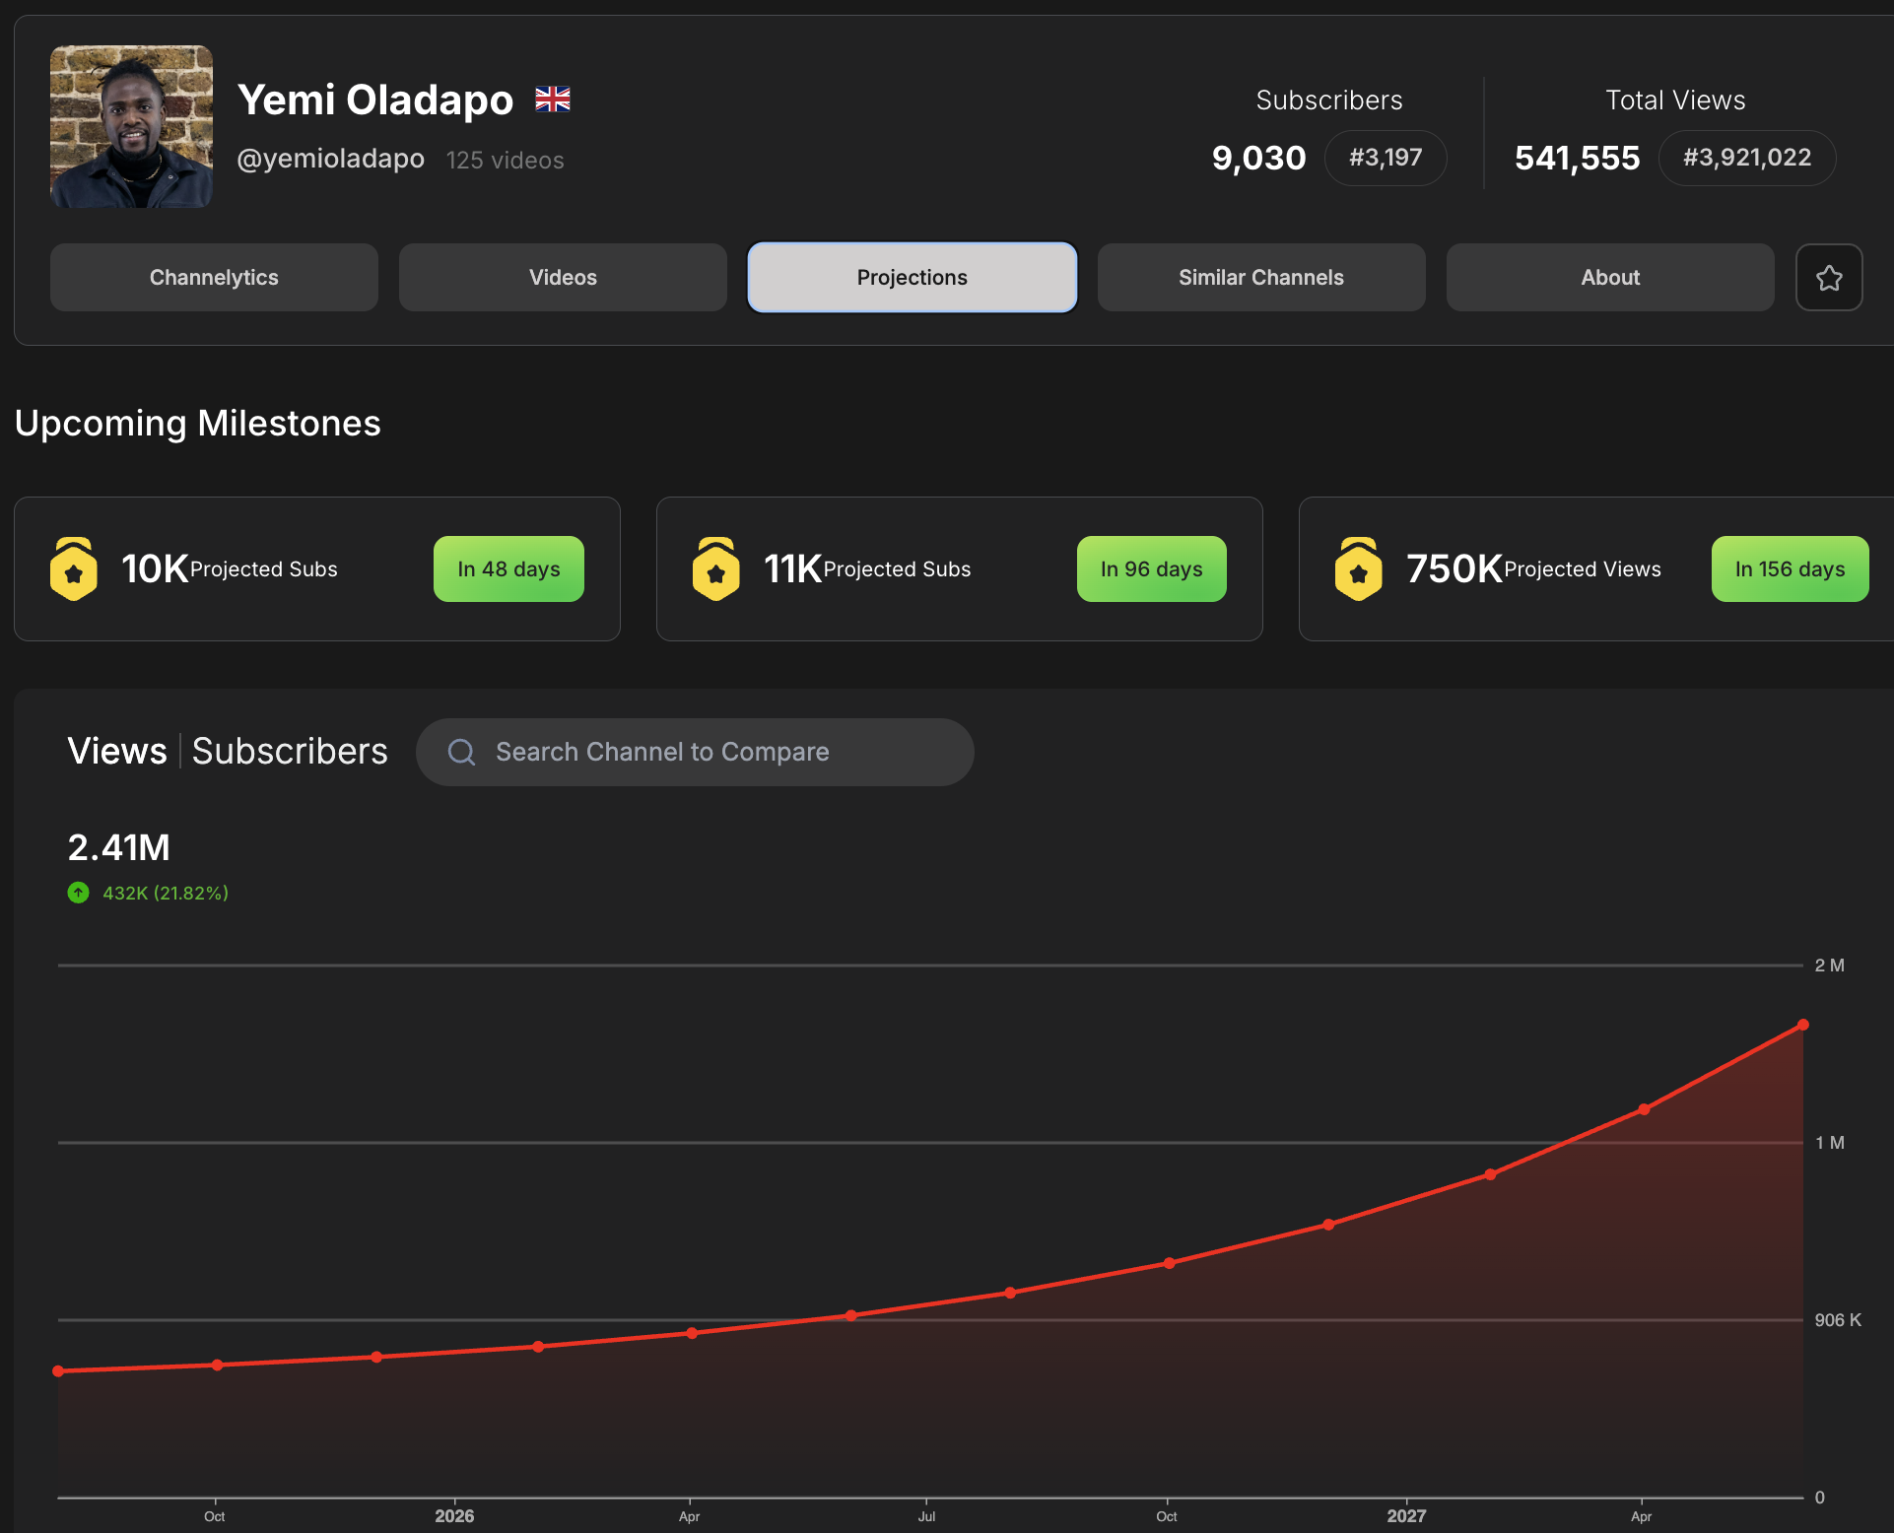Click the favorite star icon button
1894x1533 pixels.
tap(1829, 278)
